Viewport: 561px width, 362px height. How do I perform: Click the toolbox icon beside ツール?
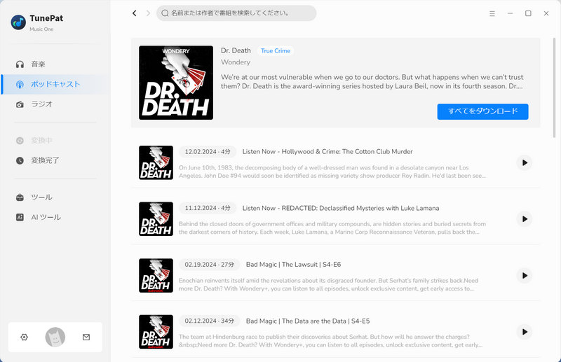click(x=20, y=197)
